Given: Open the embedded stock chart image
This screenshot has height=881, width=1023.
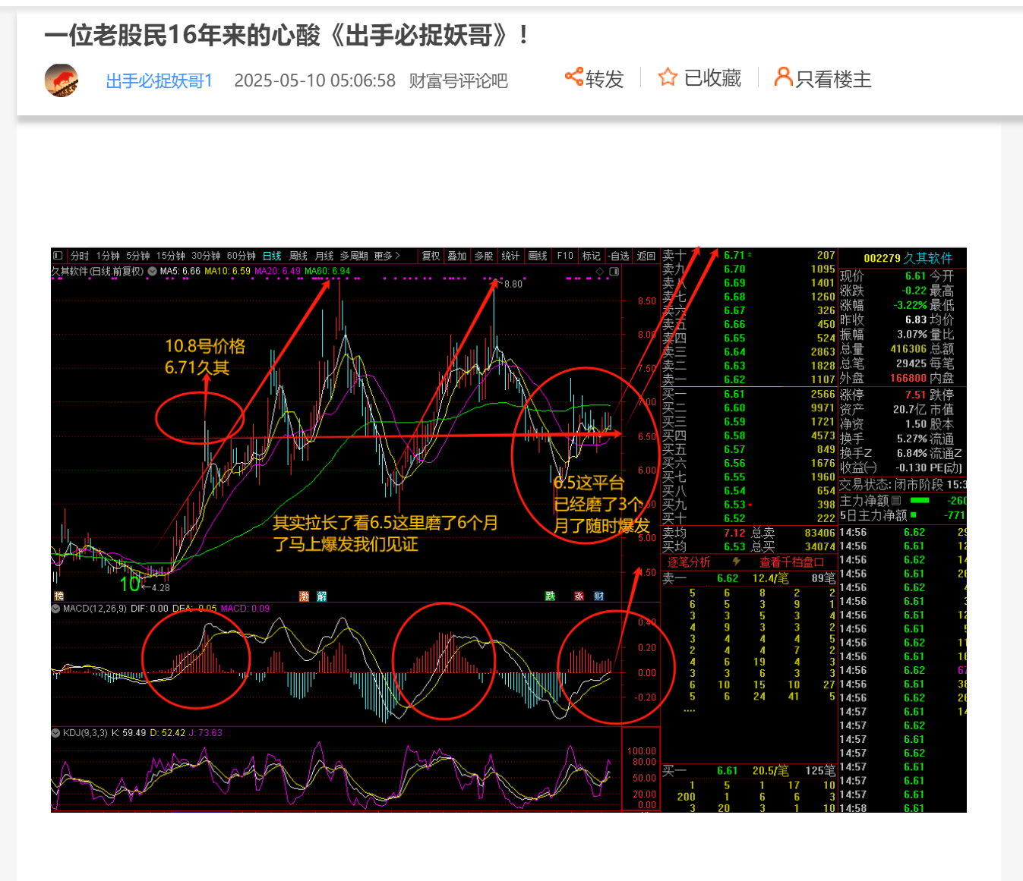Looking at the screenshot, I should tap(509, 530).
